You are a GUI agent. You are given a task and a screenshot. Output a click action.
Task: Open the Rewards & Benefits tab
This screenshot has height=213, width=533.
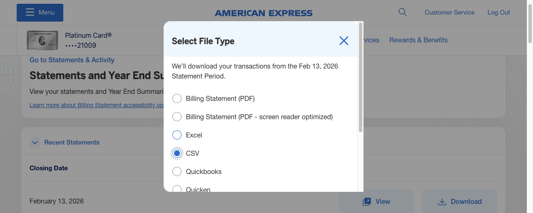point(418,40)
